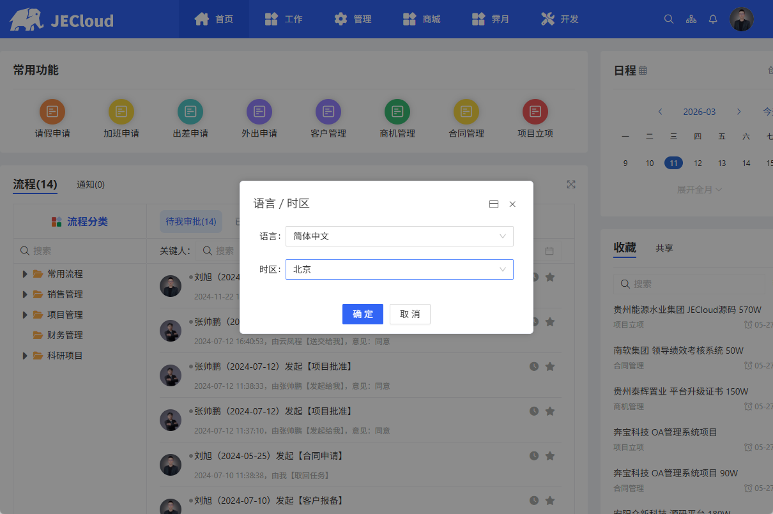Expand the 销售管理 folder in tree

pyautogui.click(x=25, y=294)
